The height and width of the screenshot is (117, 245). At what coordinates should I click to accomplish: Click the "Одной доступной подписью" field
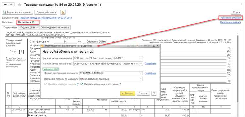pos(109,79)
